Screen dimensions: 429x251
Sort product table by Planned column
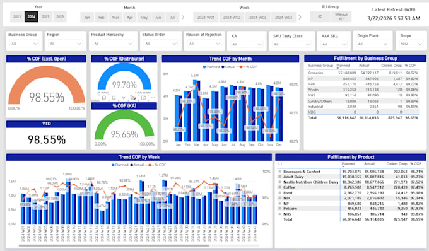348,164
